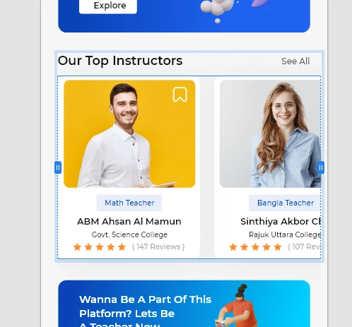Click the fifth star in Sinthiya's rating

(x=278, y=247)
